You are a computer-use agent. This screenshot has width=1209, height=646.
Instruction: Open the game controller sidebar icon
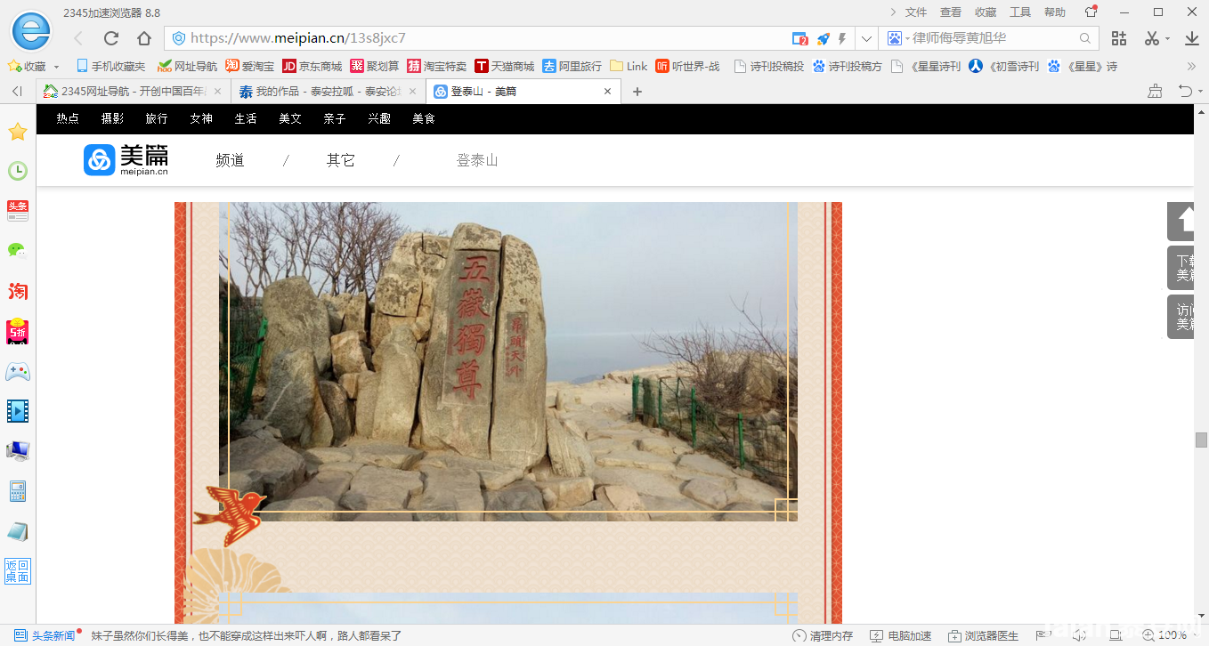(x=17, y=371)
